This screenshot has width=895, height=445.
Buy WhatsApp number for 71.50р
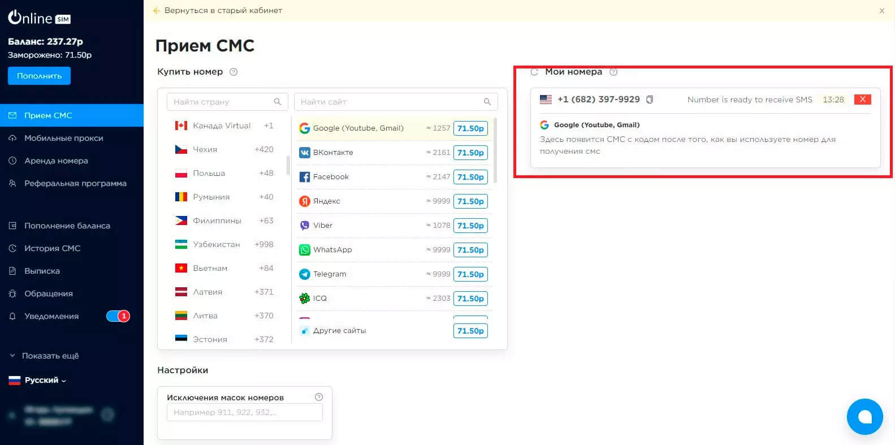coord(470,250)
